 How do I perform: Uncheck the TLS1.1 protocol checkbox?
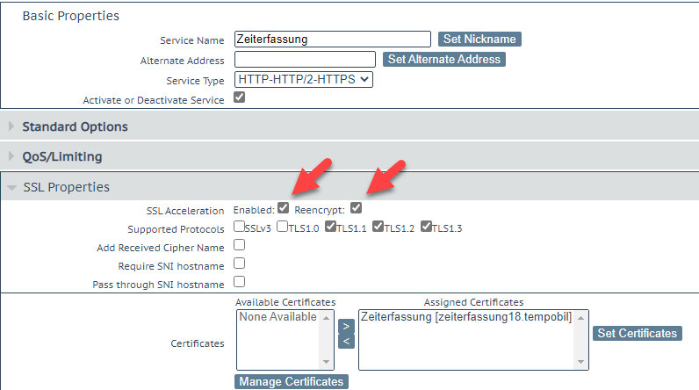(330, 227)
